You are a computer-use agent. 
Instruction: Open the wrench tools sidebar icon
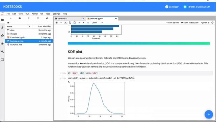pyautogui.click(x=2, y=52)
